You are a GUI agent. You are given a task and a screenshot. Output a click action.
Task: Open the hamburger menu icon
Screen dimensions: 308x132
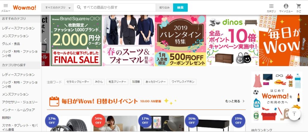pyautogui.click(x=6, y=6)
